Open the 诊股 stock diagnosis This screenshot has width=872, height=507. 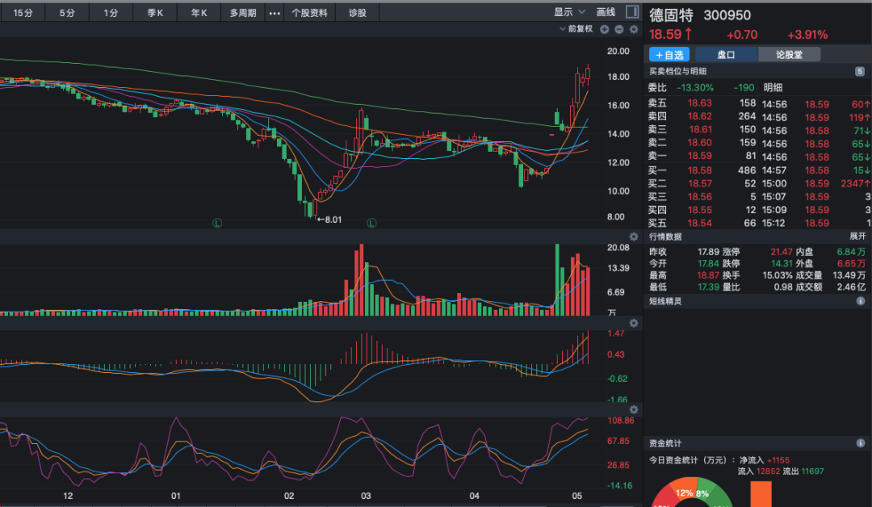(358, 13)
